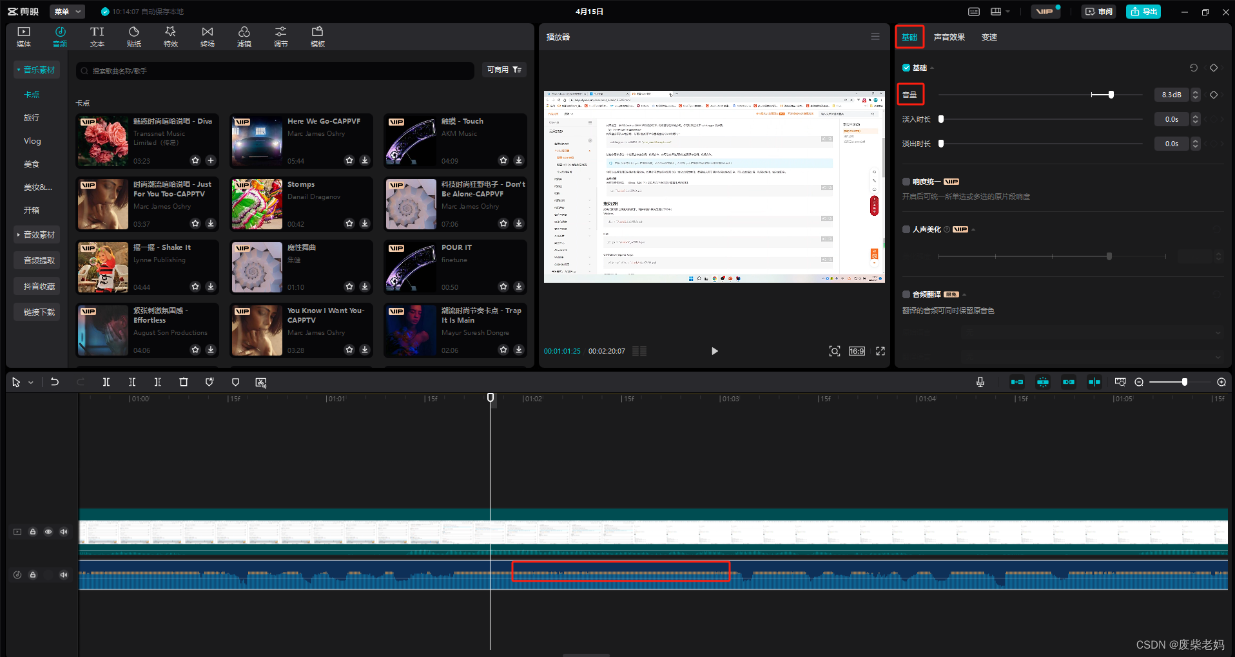The height and width of the screenshot is (657, 1235).
Task: Open the 音频提取 audio extraction button
Action: point(37,260)
